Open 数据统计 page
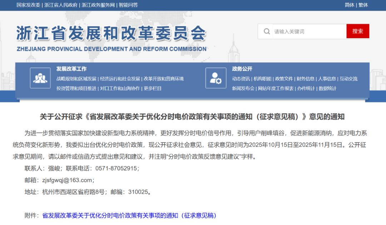The image size is (386, 225). tap(327, 88)
